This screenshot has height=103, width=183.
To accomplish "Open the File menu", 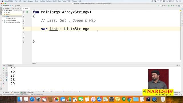I will [x=16, y=1].
